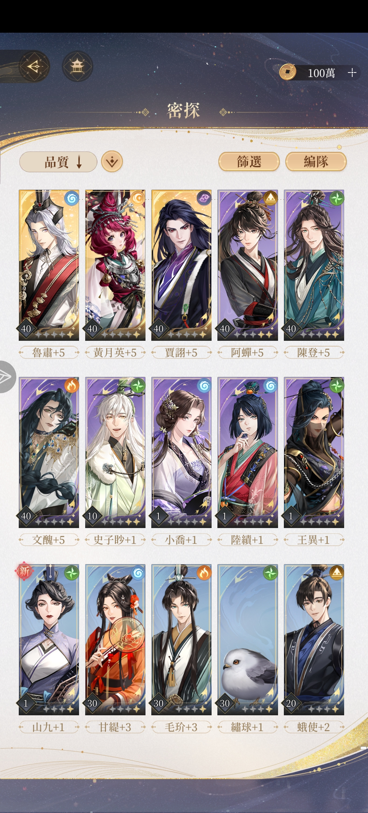Click the floating paper-plane side icon
Viewport: 368px width, 813px height.
7,377
